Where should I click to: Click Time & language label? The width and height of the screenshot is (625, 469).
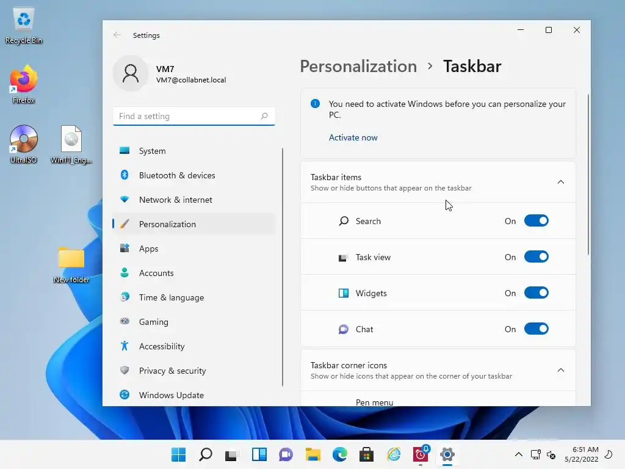tap(172, 297)
